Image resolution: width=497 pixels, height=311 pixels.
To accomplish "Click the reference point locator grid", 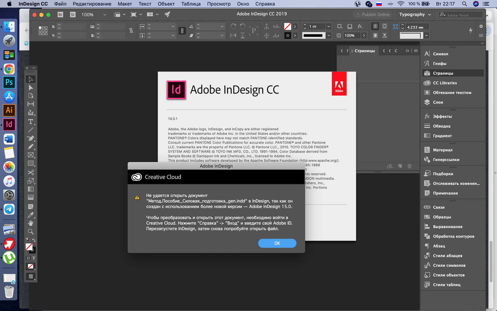I will (43, 31).
